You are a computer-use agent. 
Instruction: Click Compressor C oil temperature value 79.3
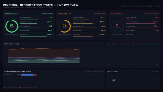point(156,26)
